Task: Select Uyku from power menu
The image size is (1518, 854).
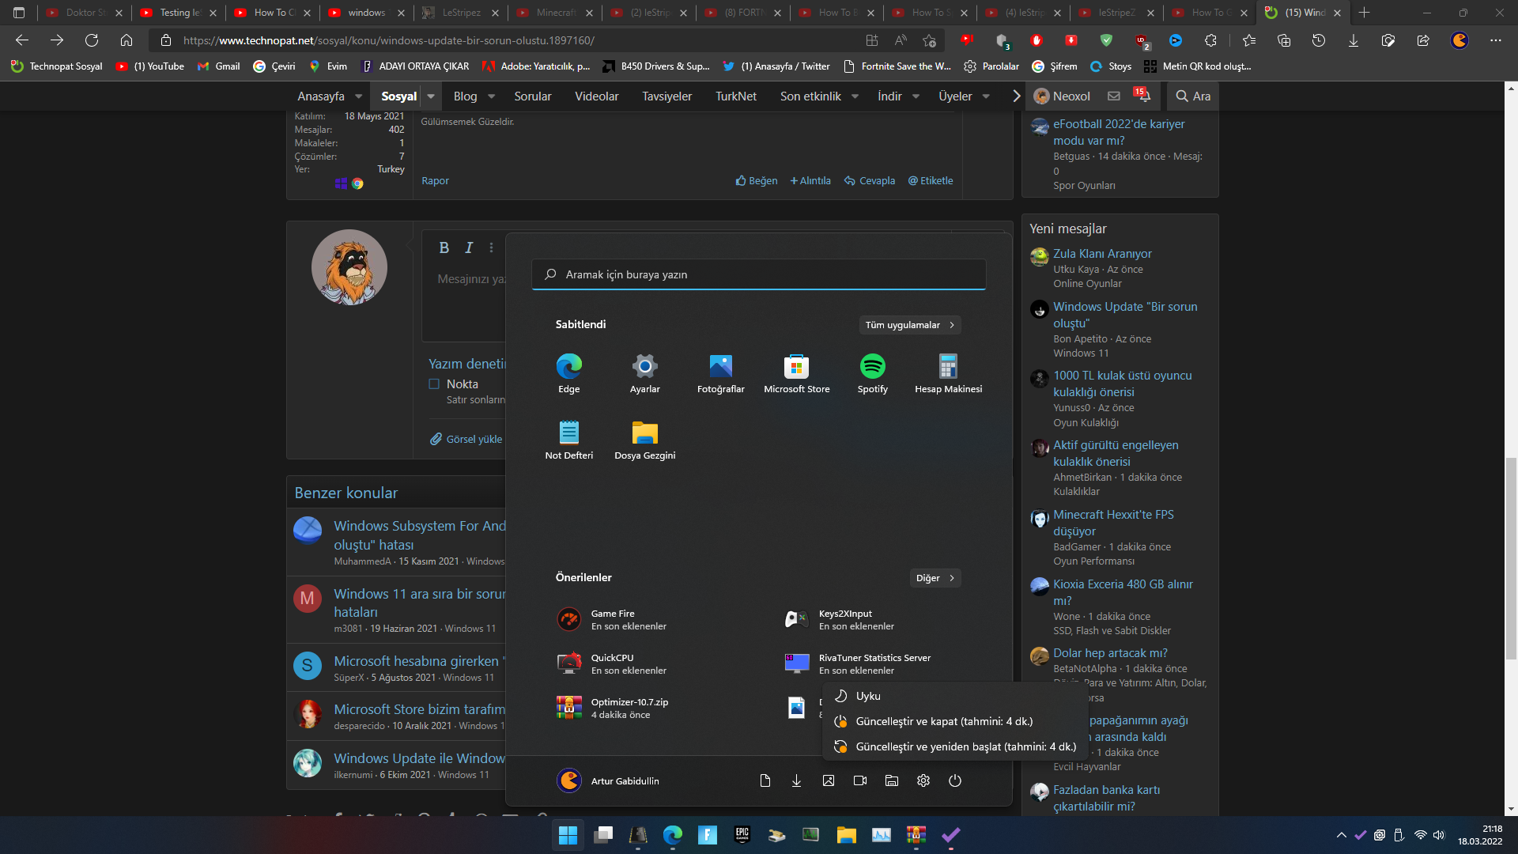Action: (x=868, y=696)
